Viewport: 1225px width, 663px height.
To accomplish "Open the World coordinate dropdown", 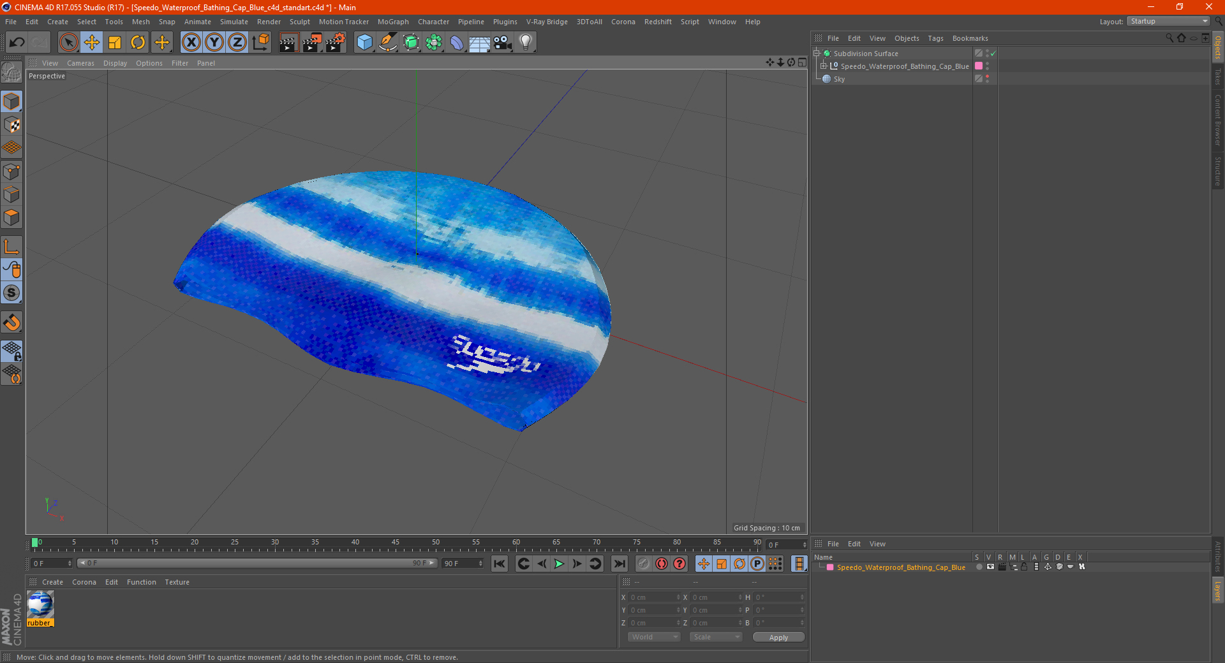I will coord(654,637).
